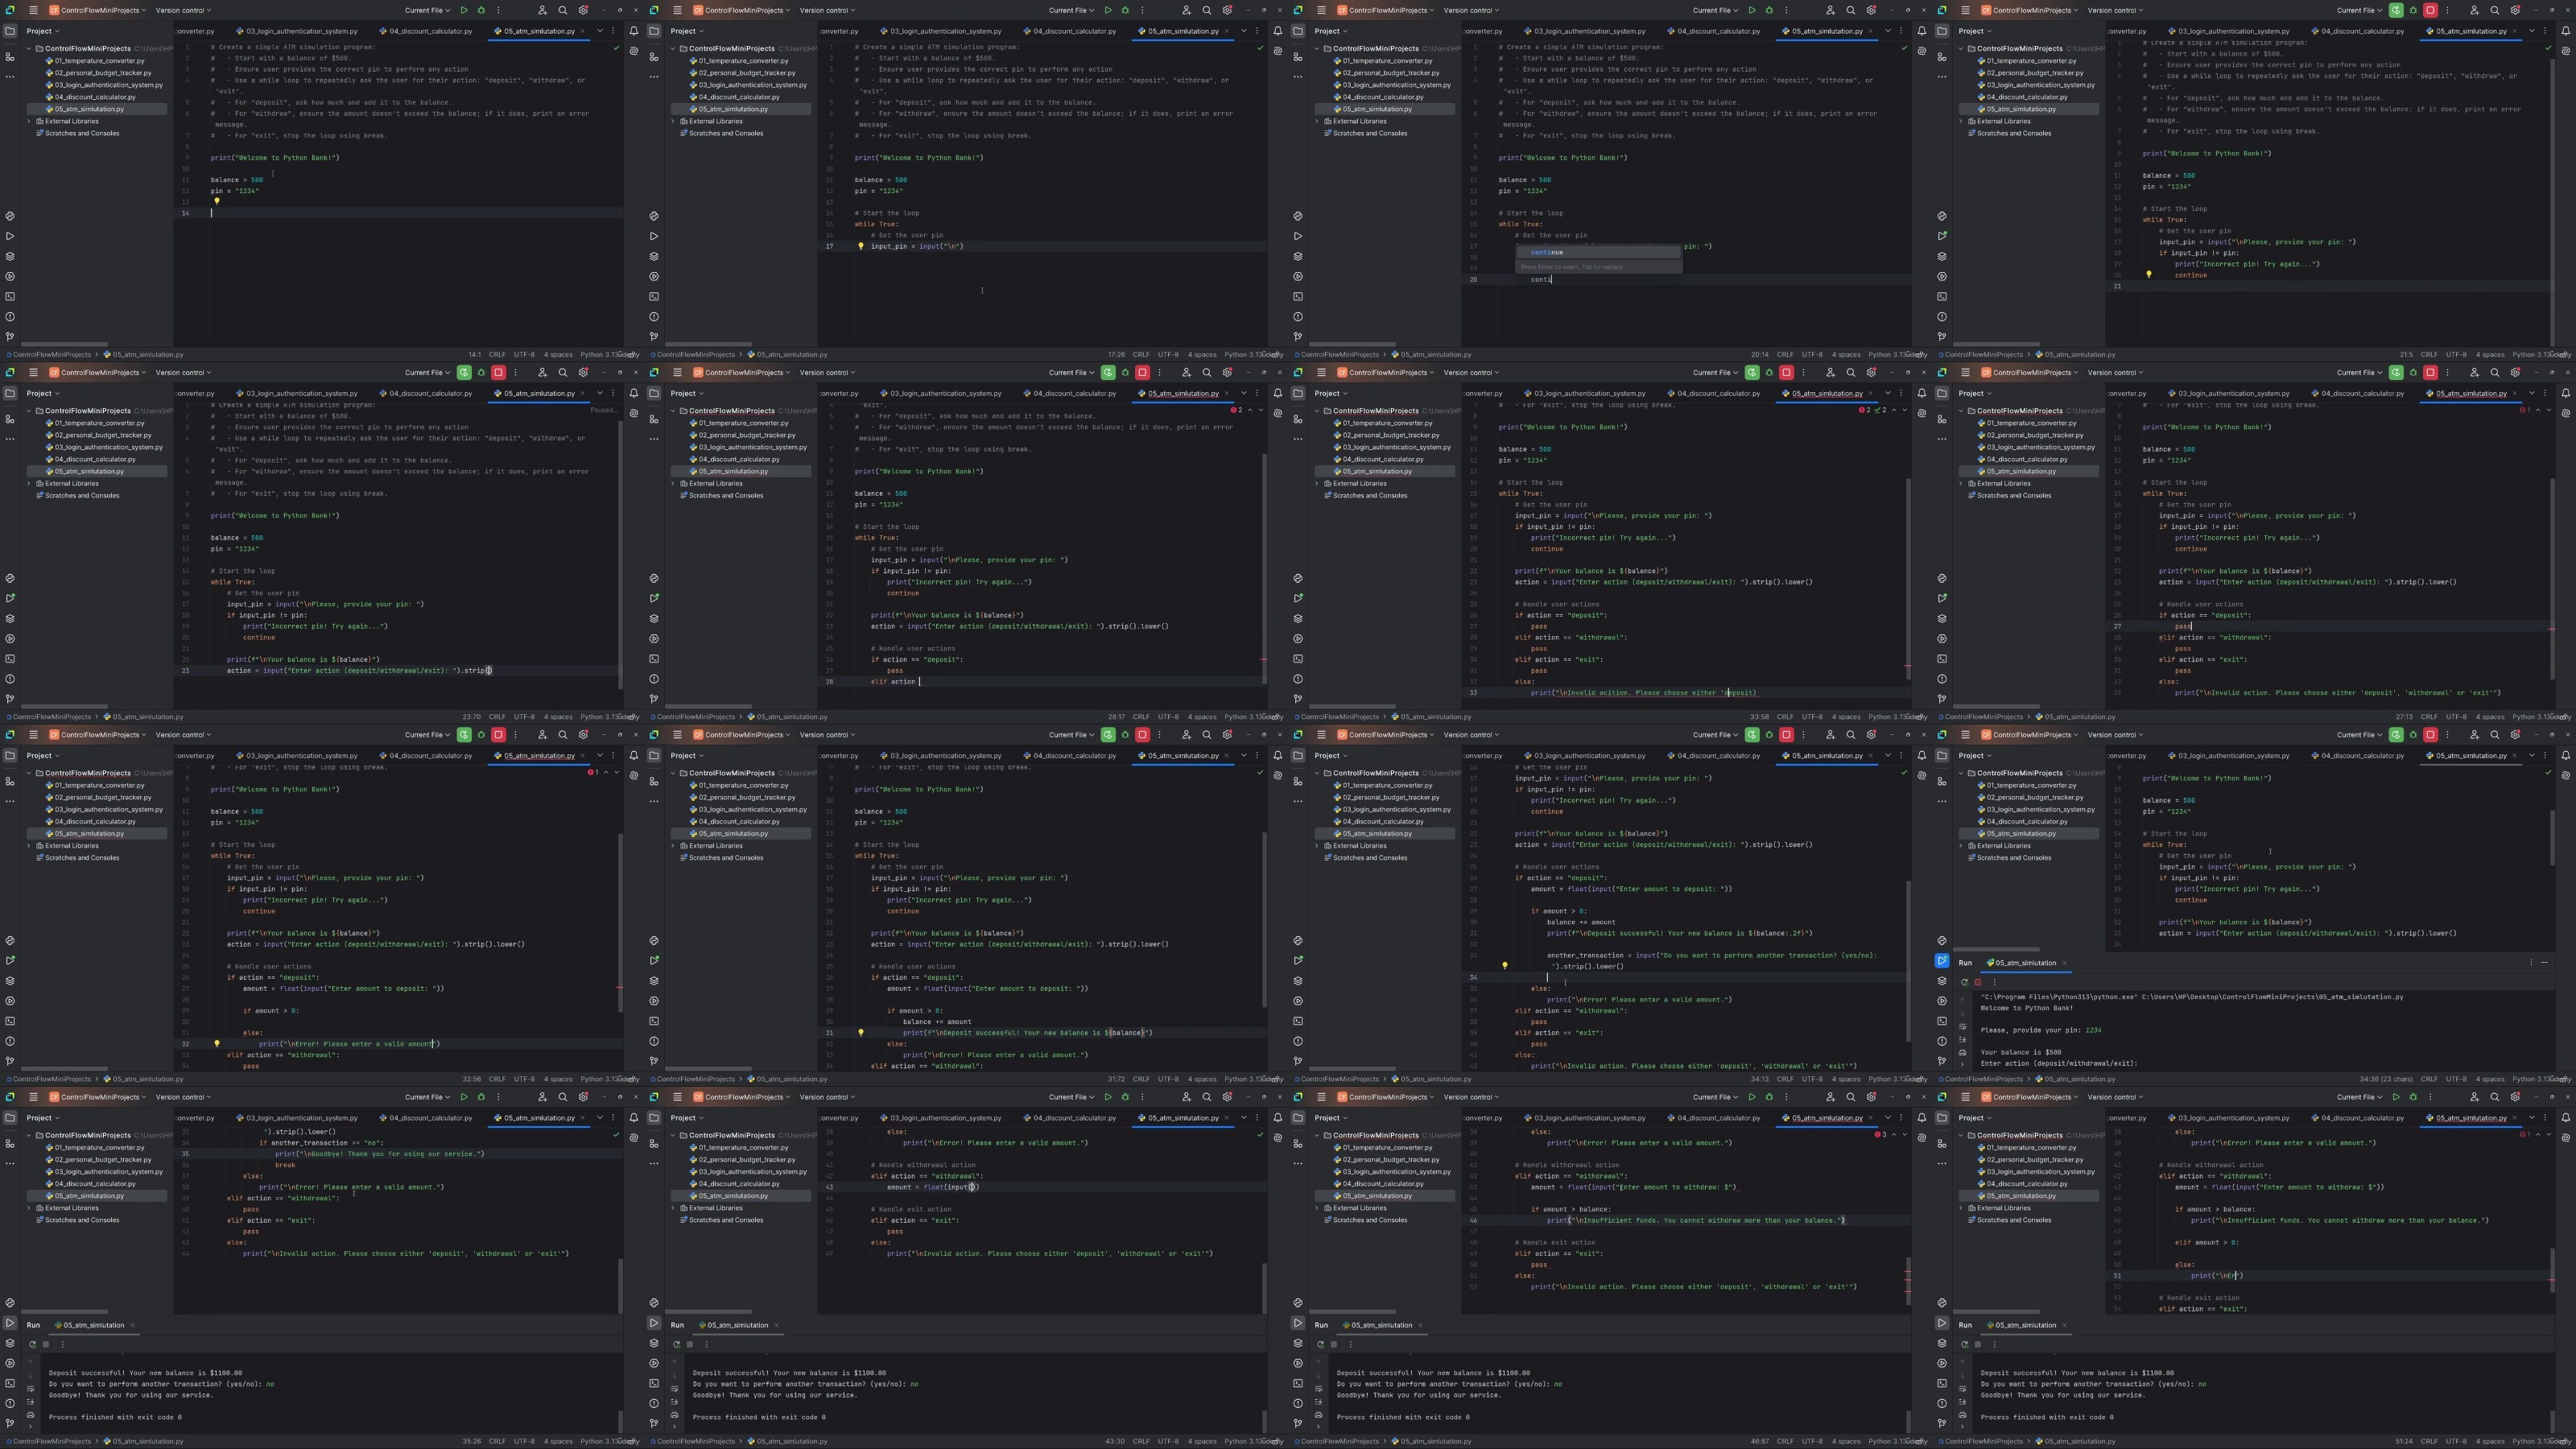Collapse ControlFlowMiniProjects root folder in window at caret 28:17

[673, 411]
